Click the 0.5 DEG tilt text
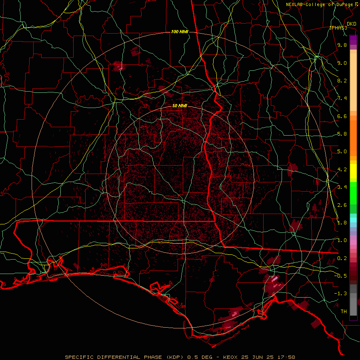This screenshot has height=360, width=360. [x=200, y=357]
